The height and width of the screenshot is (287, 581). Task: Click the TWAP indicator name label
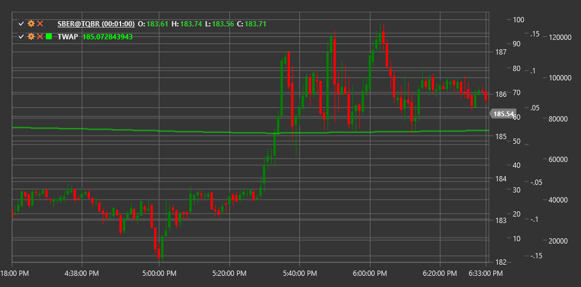(x=68, y=36)
